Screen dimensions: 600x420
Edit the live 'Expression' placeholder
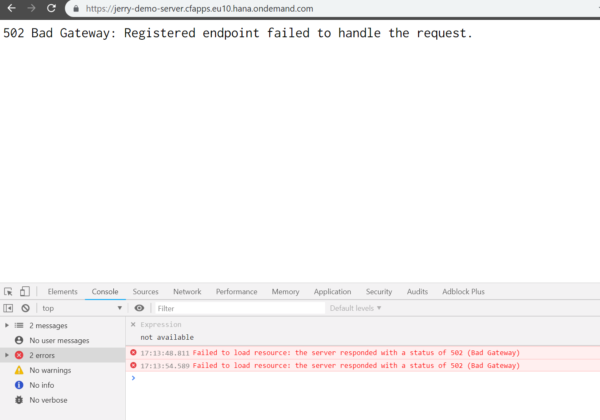coord(161,324)
